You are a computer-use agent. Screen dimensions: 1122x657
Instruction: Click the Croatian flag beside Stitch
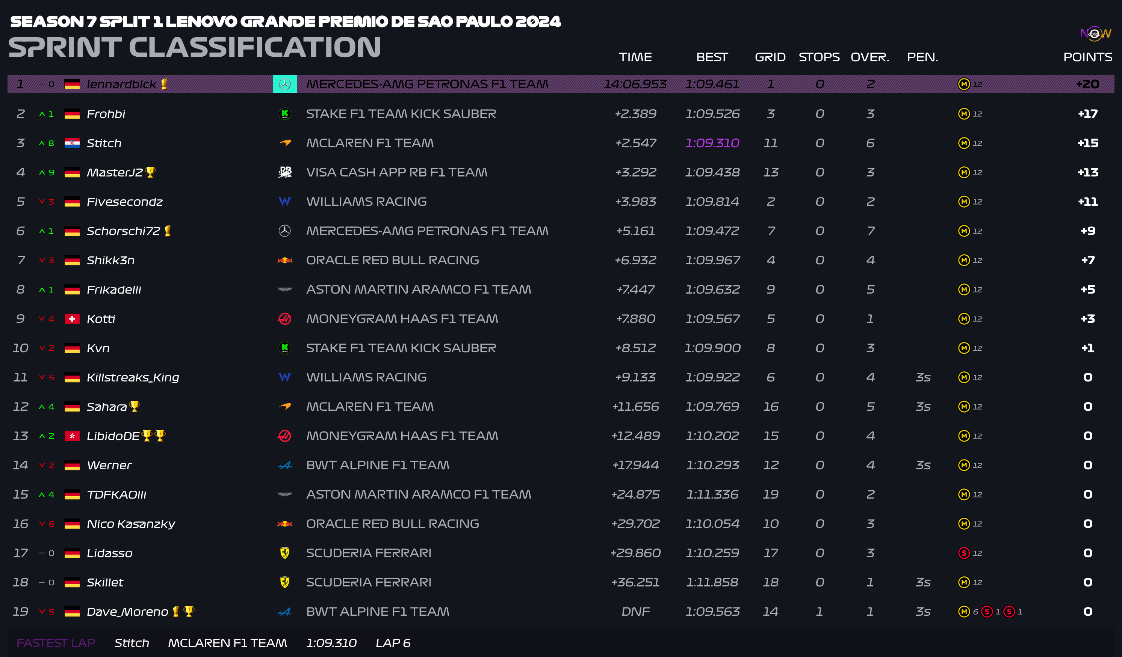pos(72,143)
